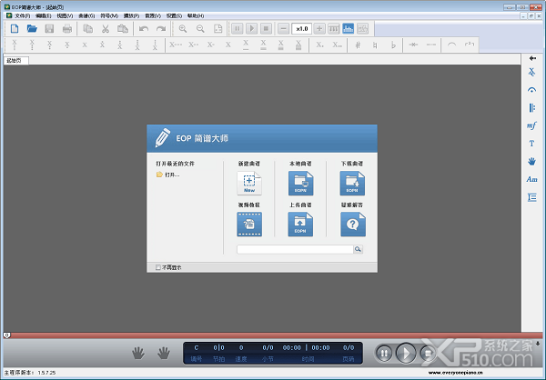Select the double-dotted note X.. symbol

(x=337, y=45)
